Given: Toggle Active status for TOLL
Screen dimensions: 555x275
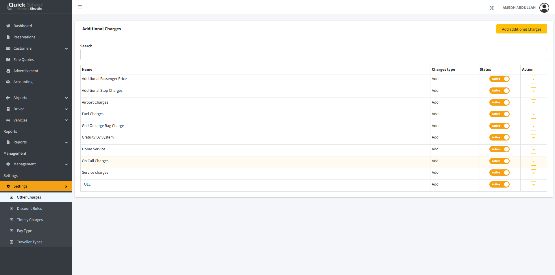Looking at the screenshot, I should 499,184.
